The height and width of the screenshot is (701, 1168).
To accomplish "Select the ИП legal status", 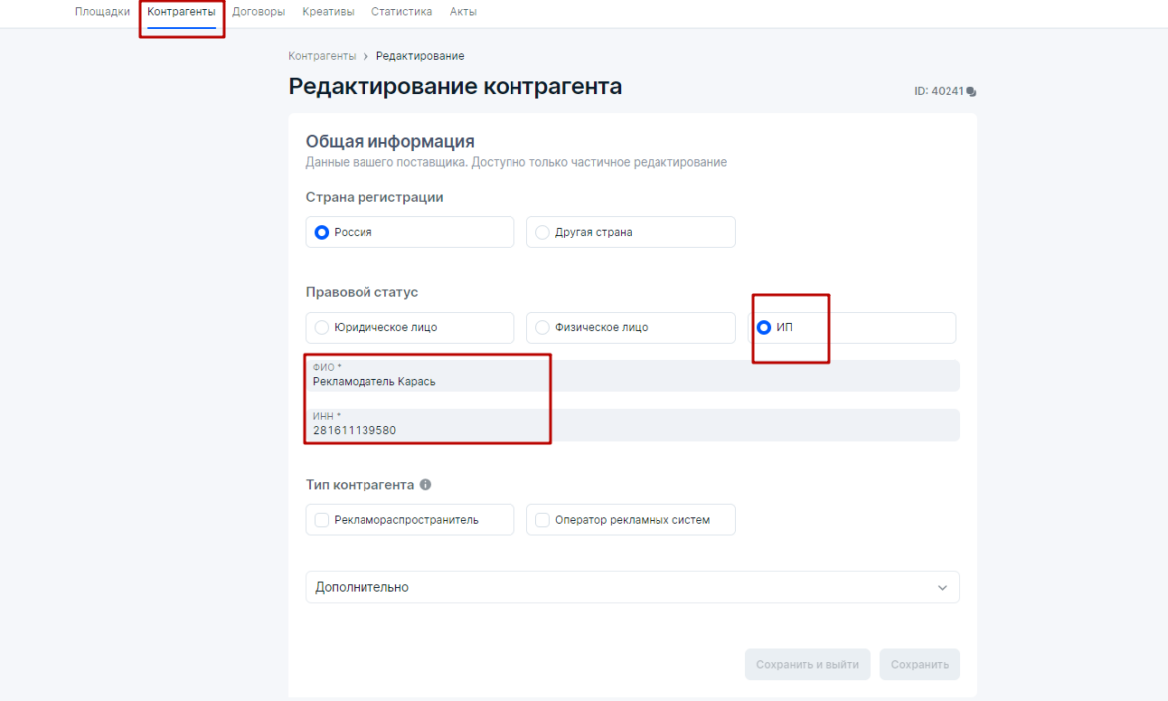I will [x=765, y=327].
